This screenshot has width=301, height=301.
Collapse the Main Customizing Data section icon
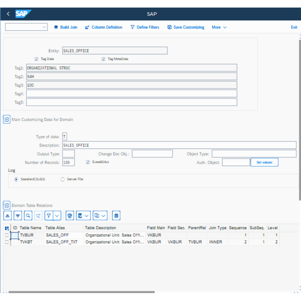[7, 120]
